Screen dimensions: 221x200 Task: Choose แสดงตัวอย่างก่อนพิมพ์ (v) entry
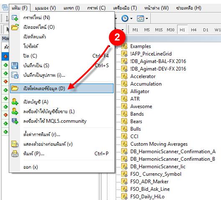[62, 144]
